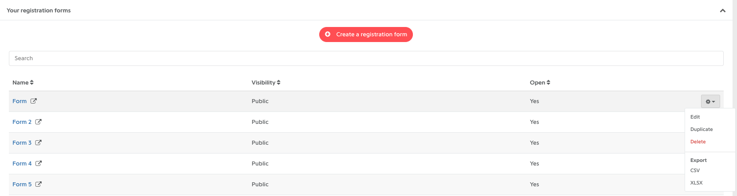Open the external link icon beside Form 2
Viewport: 737px width, 196px height.
[x=38, y=122]
